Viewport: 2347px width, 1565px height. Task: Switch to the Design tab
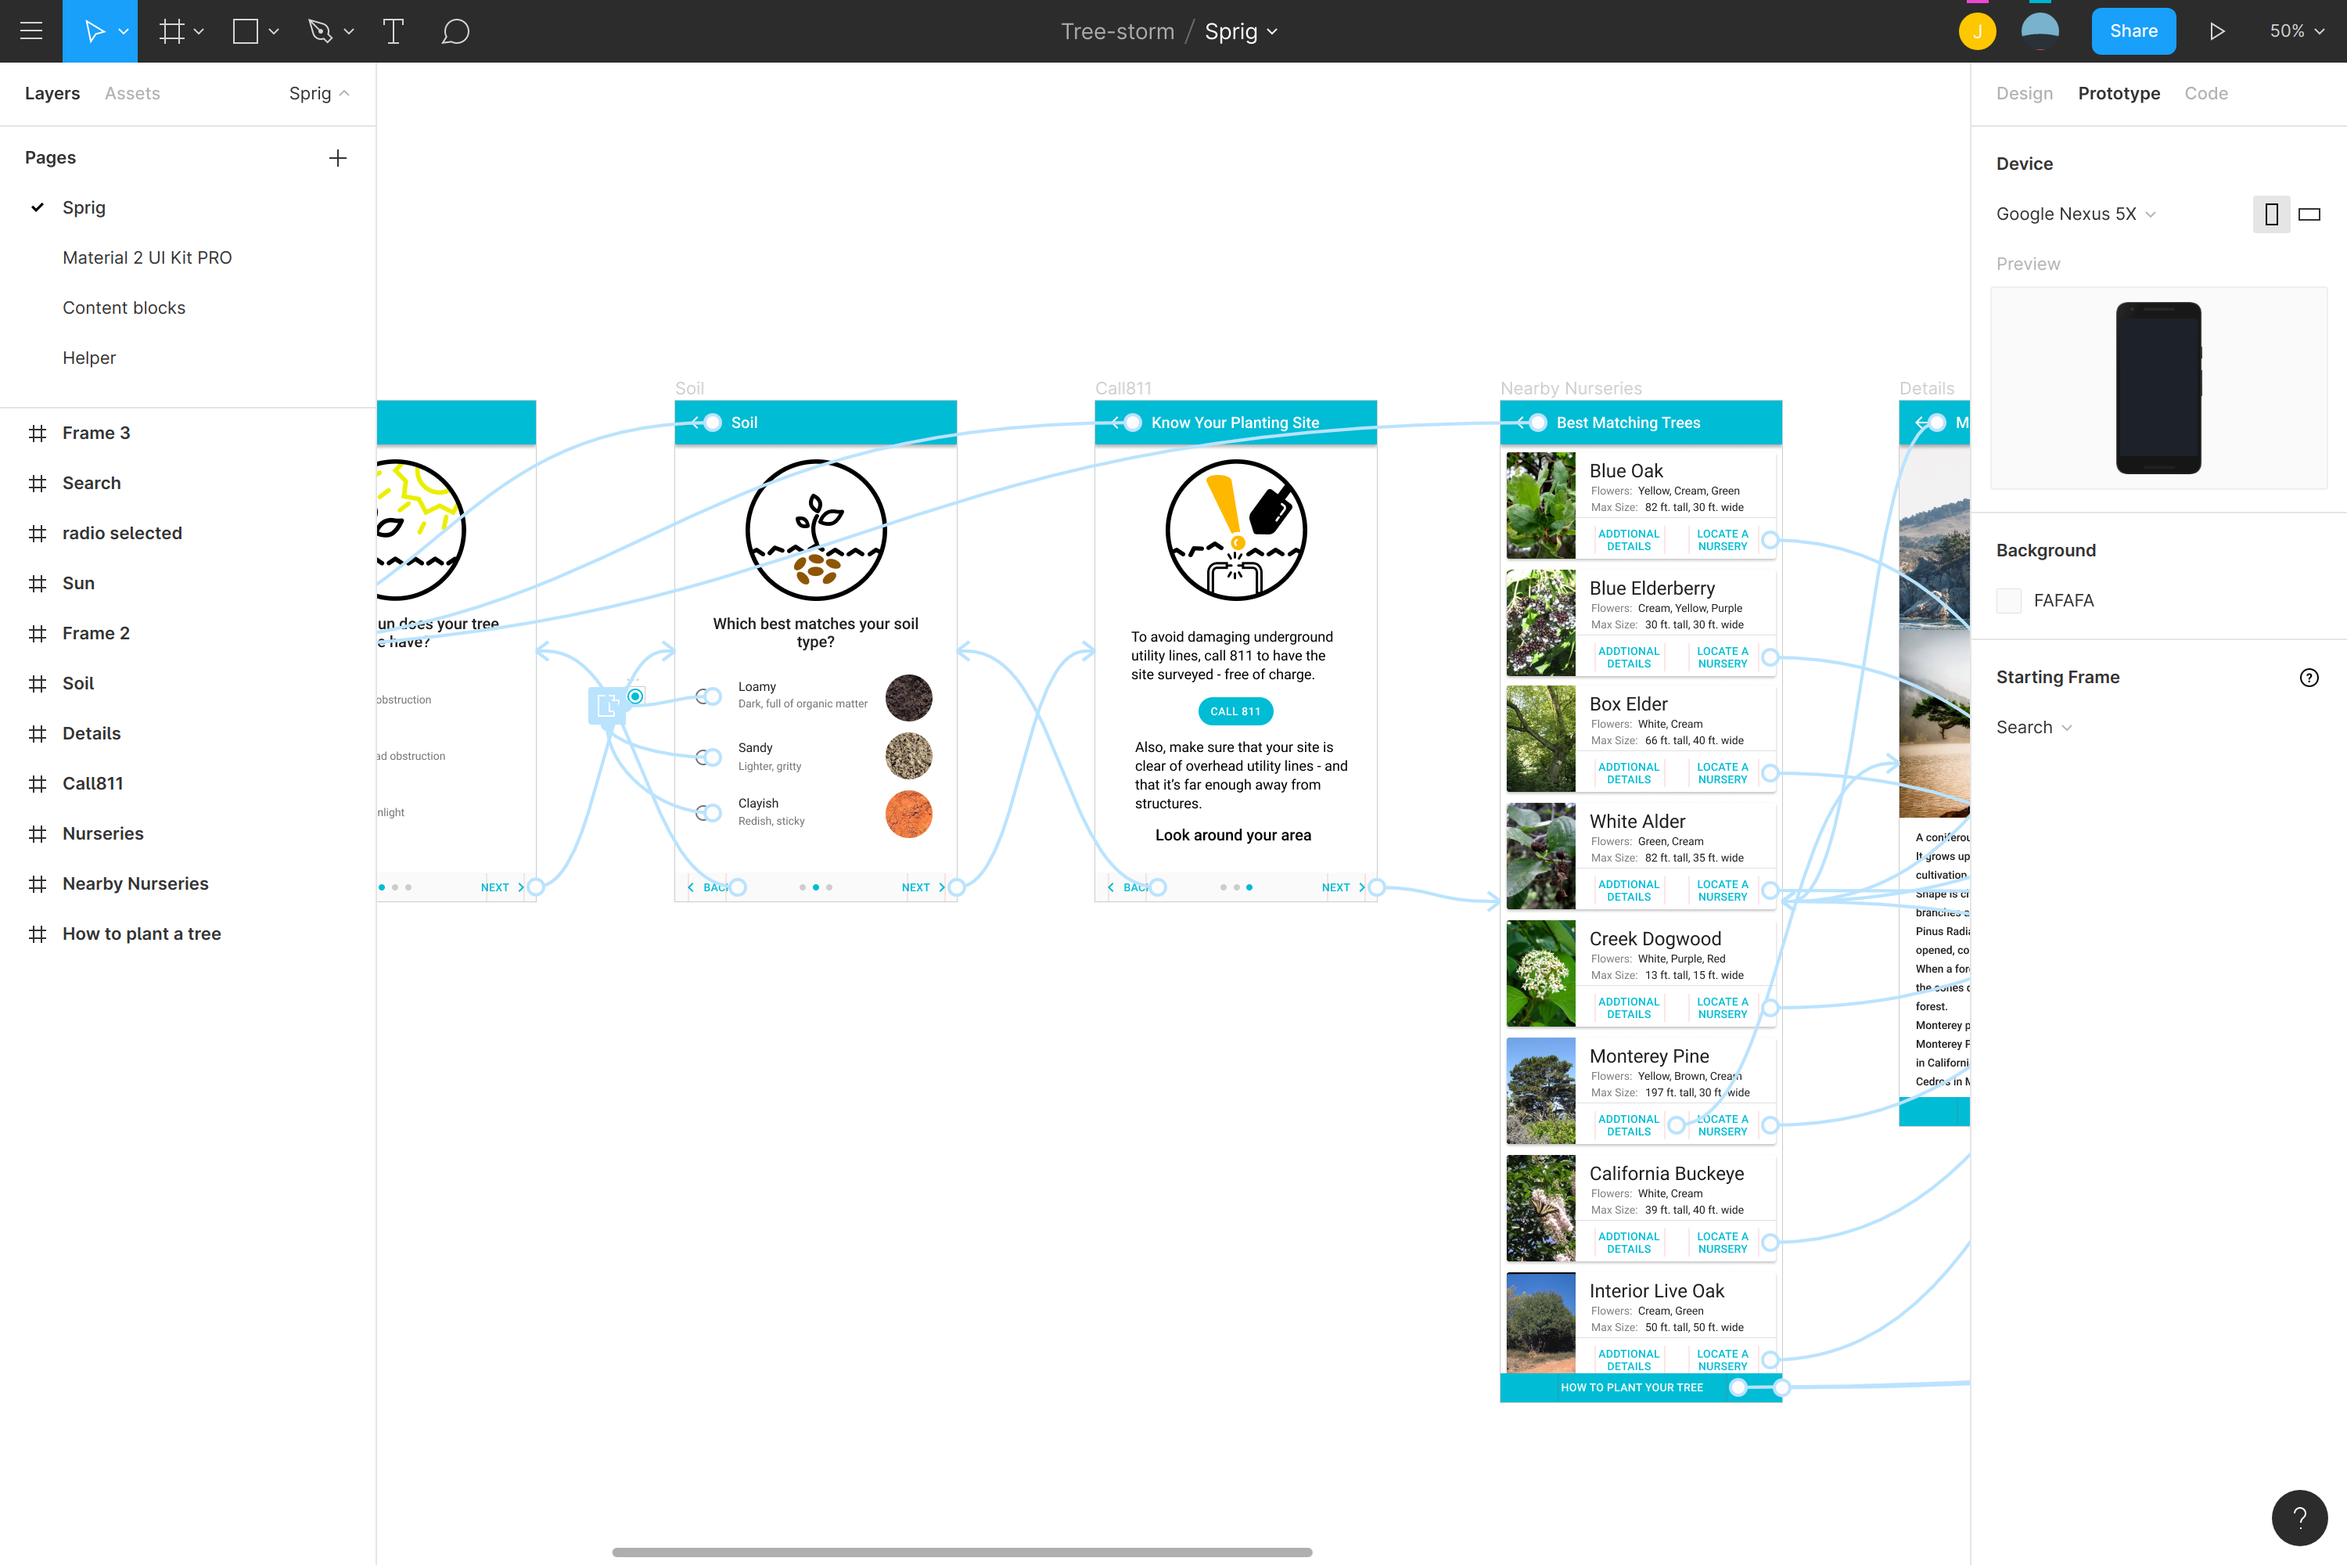click(2024, 93)
